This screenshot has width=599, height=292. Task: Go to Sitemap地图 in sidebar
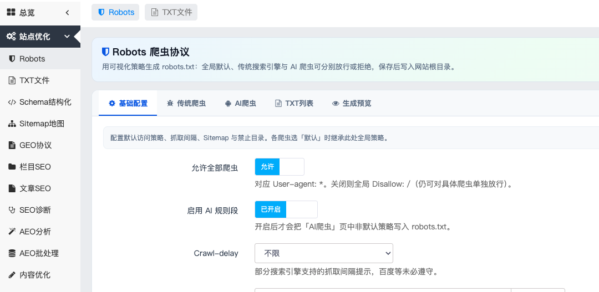click(x=40, y=124)
